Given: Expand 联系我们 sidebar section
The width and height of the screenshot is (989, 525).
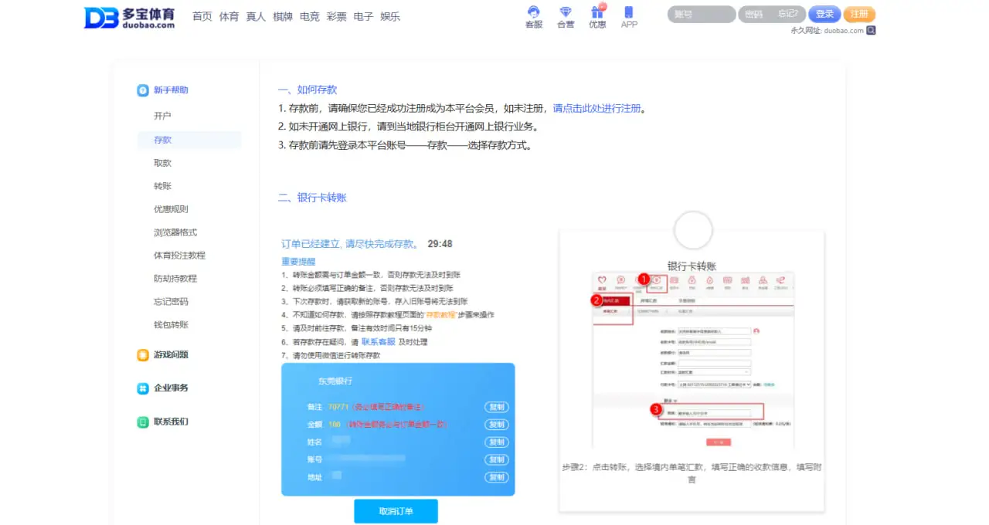Looking at the screenshot, I should click(171, 422).
